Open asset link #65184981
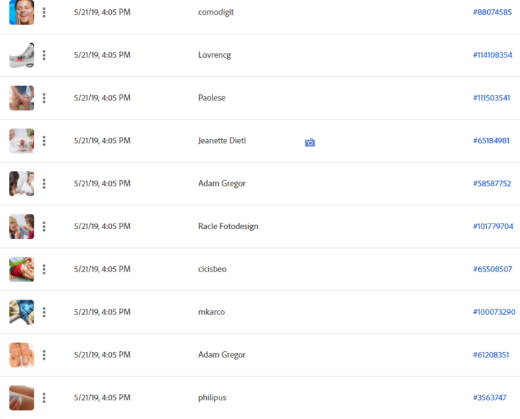Screen dimensions: 520x419 coord(491,141)
